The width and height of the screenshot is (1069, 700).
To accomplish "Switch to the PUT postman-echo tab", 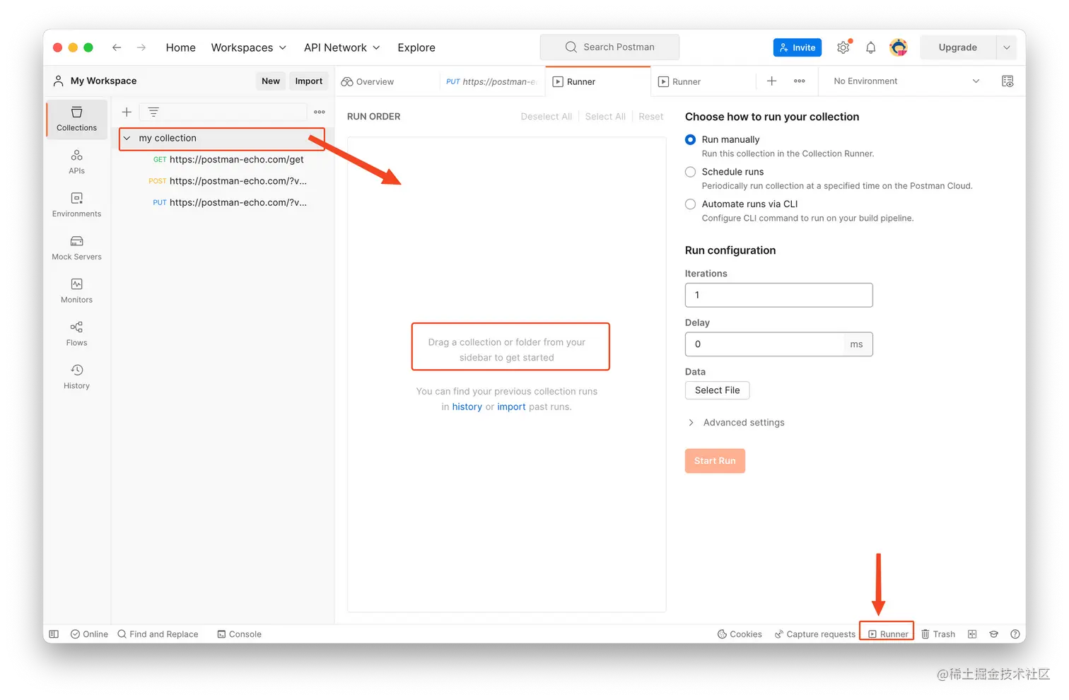I will (491, 82).
